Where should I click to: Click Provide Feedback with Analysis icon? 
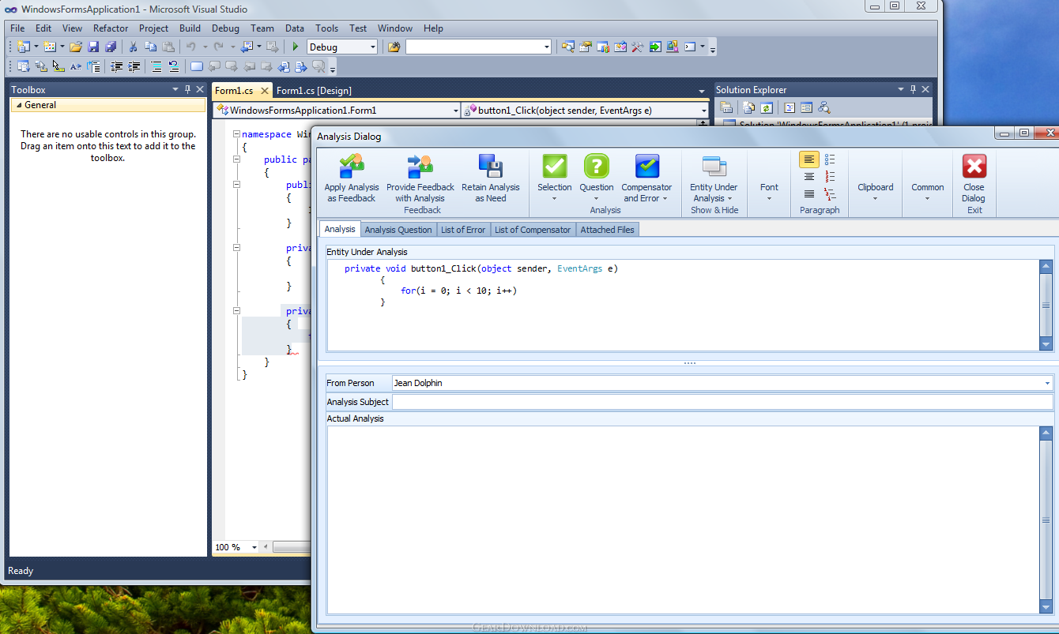pyautogui.click(x=420, y=167)
